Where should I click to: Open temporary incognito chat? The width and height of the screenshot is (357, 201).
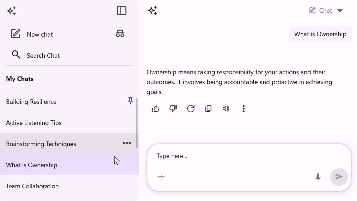click(120, 34)
